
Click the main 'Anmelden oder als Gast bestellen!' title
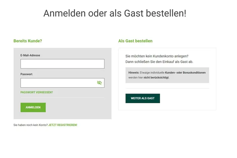(115, 13)
